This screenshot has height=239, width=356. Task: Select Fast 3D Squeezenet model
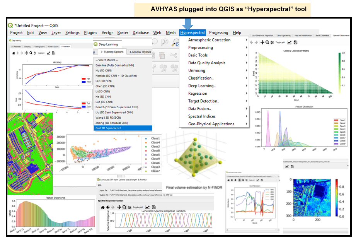[123, 128]
